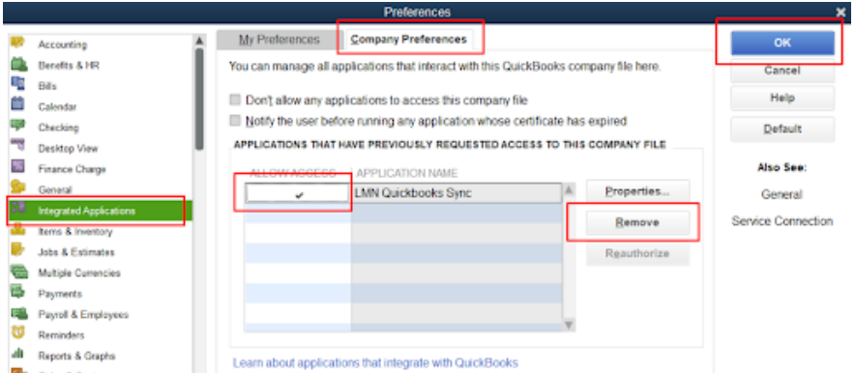Screen dimensions: 855x373
Task: Click the General category icon in list
Action: pos(18,187)
